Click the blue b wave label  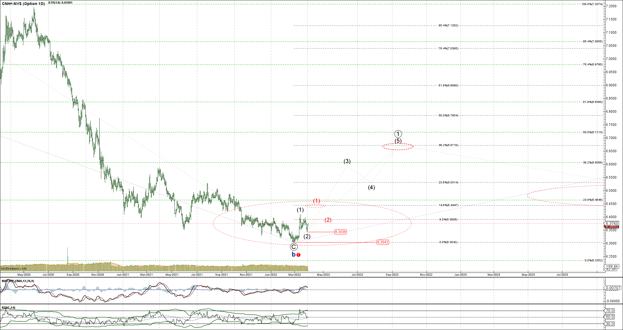click(x=294, y=255)
